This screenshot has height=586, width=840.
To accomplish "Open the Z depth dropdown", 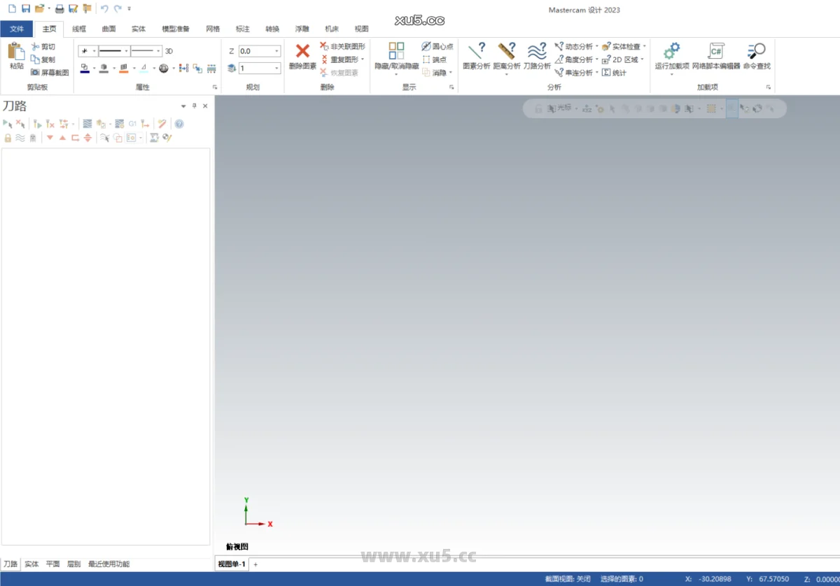I will [x=276, y=51].
